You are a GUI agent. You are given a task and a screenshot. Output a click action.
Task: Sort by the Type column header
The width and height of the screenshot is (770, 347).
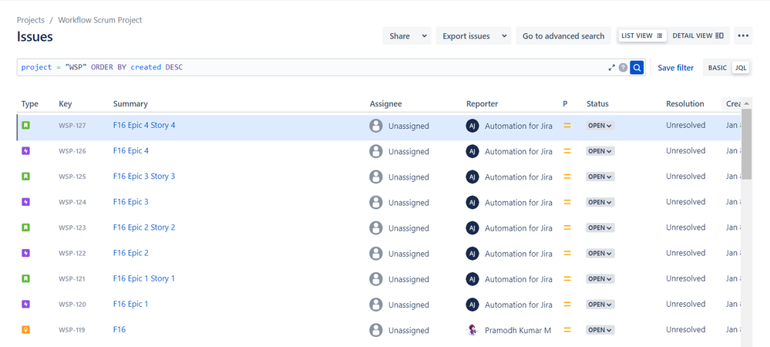click(x=30, y=103)
